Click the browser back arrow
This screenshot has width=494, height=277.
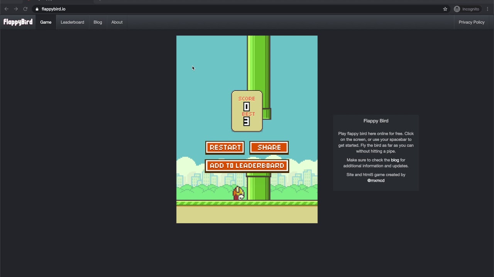[6, 9]
